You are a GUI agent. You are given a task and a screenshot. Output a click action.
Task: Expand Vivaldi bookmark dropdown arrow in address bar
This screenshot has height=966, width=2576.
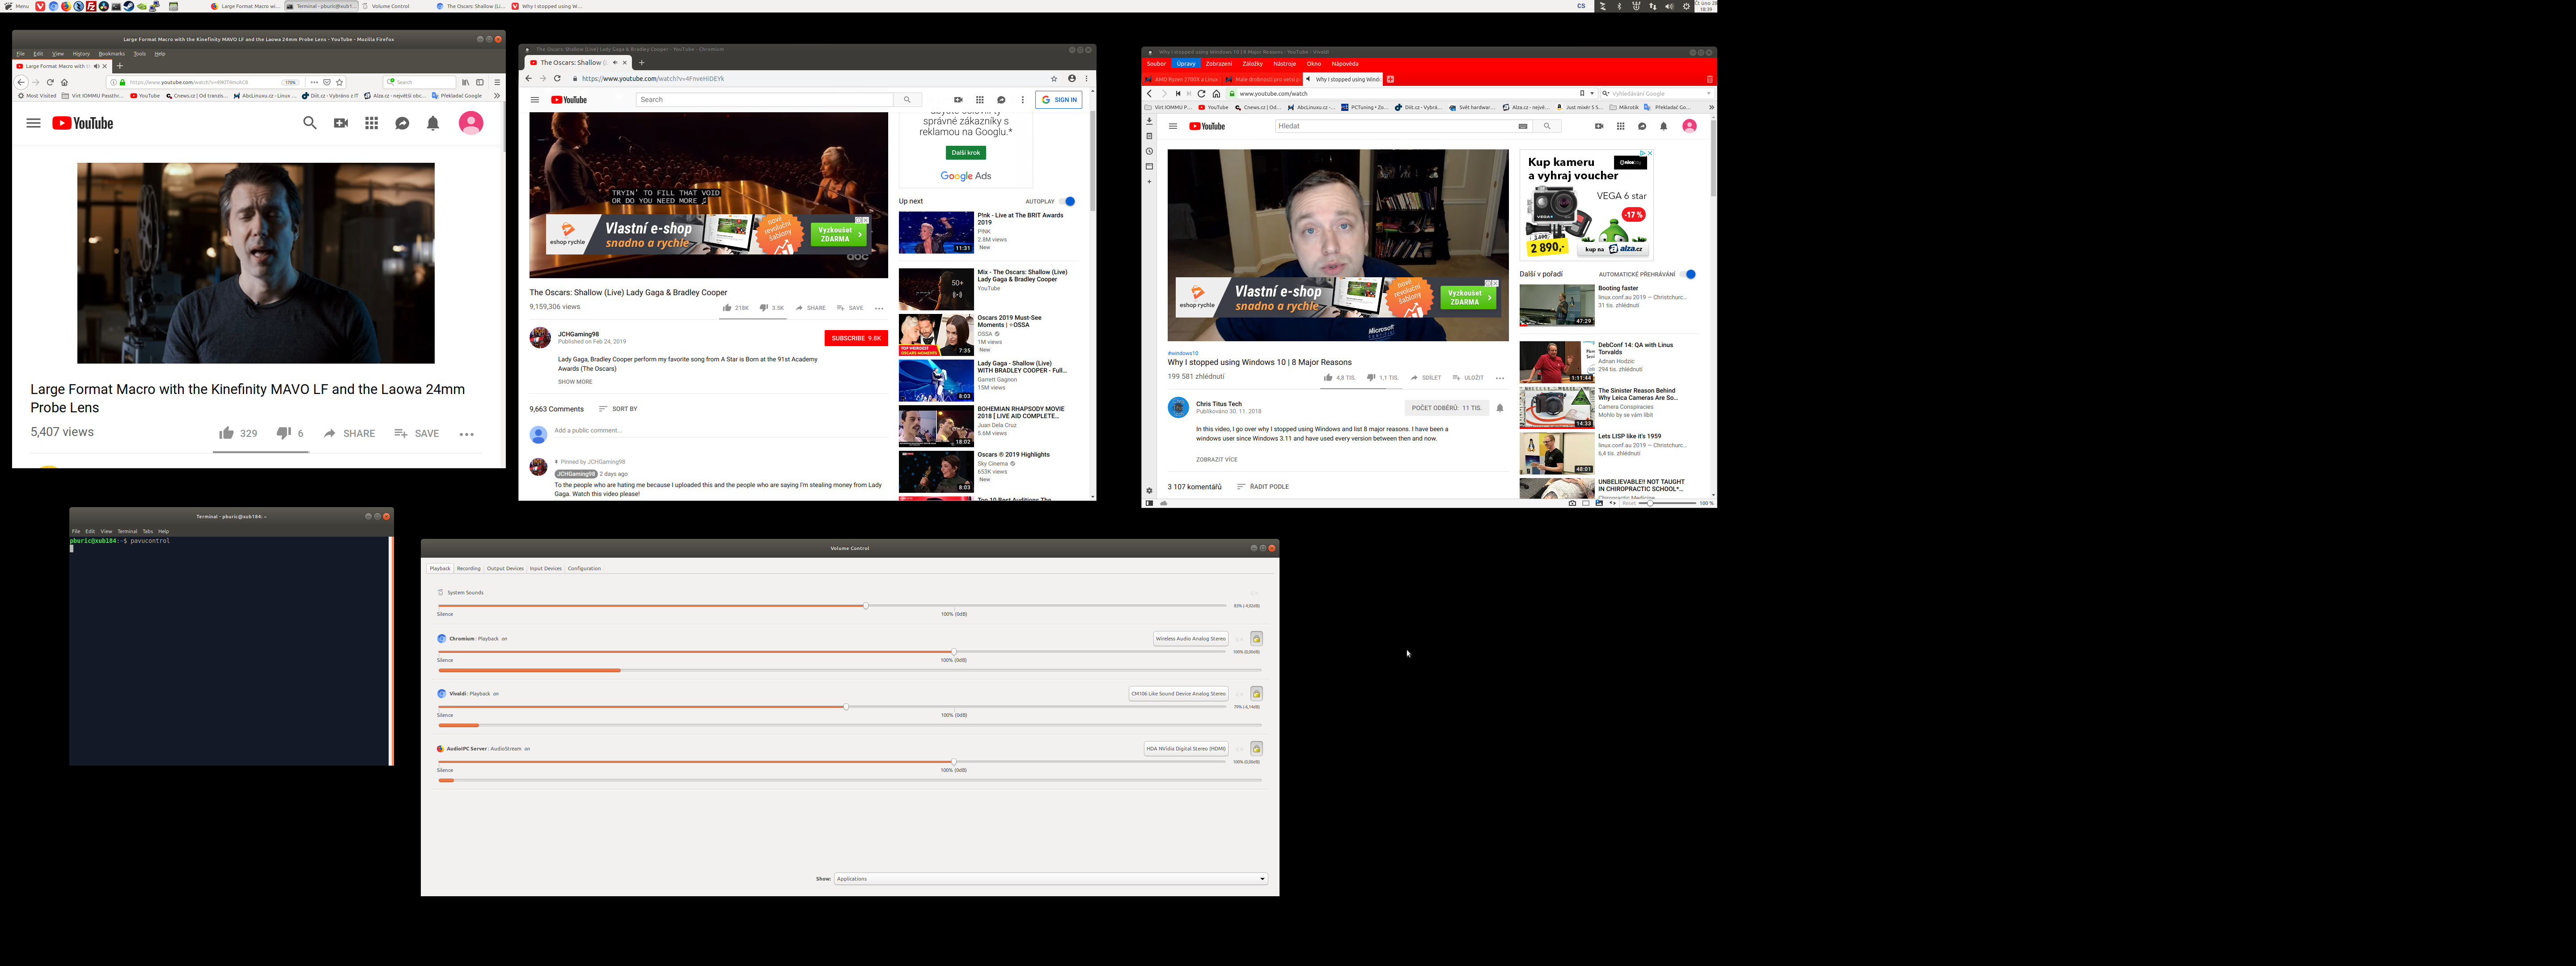click(1592, 93)
